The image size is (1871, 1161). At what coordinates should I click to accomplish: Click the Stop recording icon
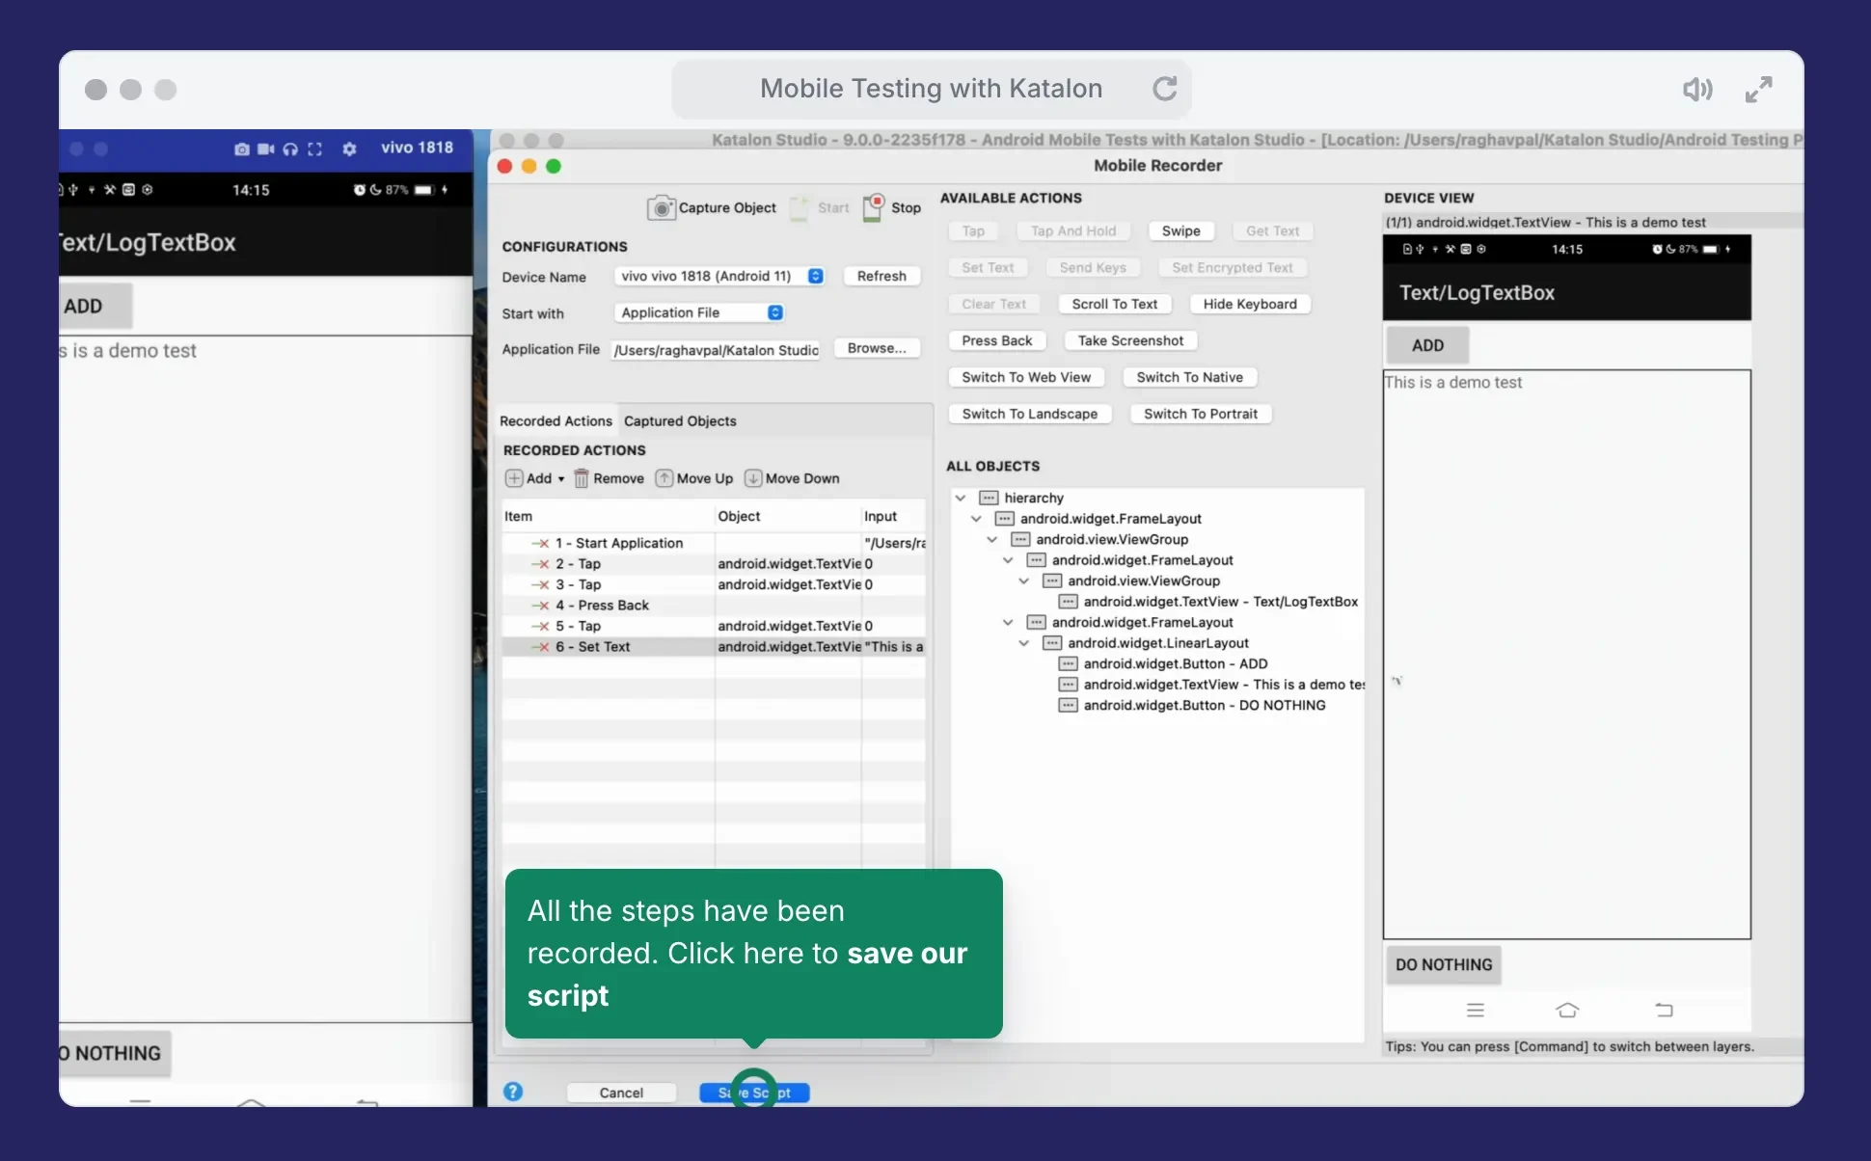[873, 207]
